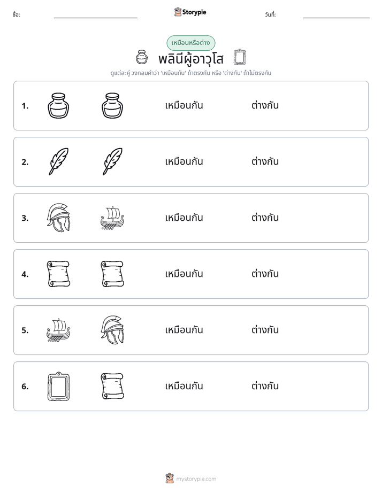The image size is (382, 494).
Task: Click the date (วันที่) line field
Action: (337, 15)
